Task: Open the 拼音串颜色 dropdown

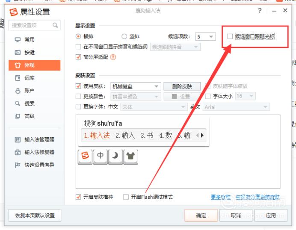Action: click(x=136, y=97)
